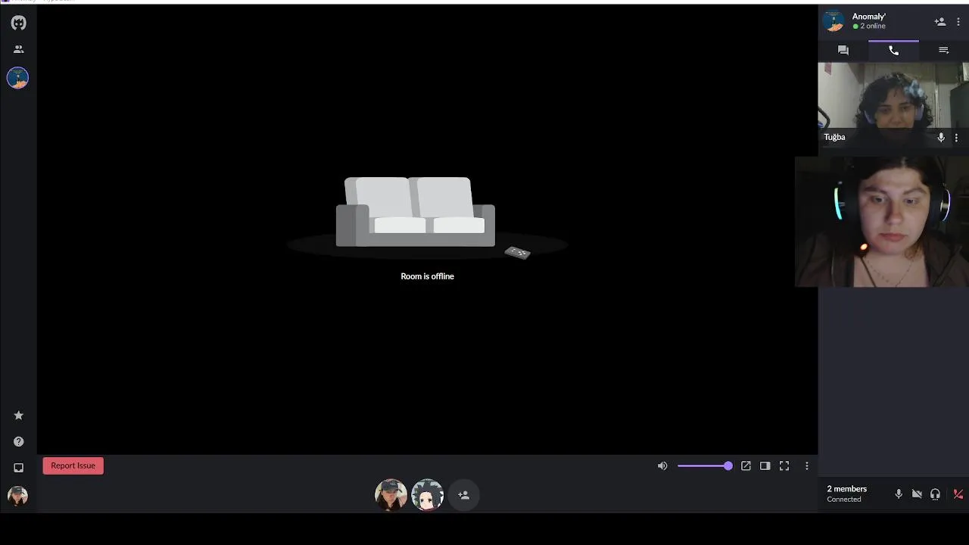
Task: Click the Report Issue button
Action: point(73,466)
